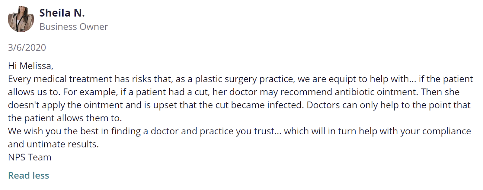Click the Business Owner label

(x=74, y=27)
